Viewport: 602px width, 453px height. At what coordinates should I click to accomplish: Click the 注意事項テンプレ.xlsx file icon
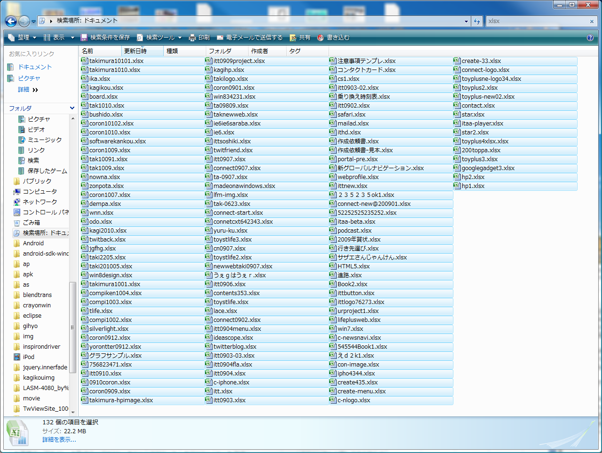coord(333,61)
